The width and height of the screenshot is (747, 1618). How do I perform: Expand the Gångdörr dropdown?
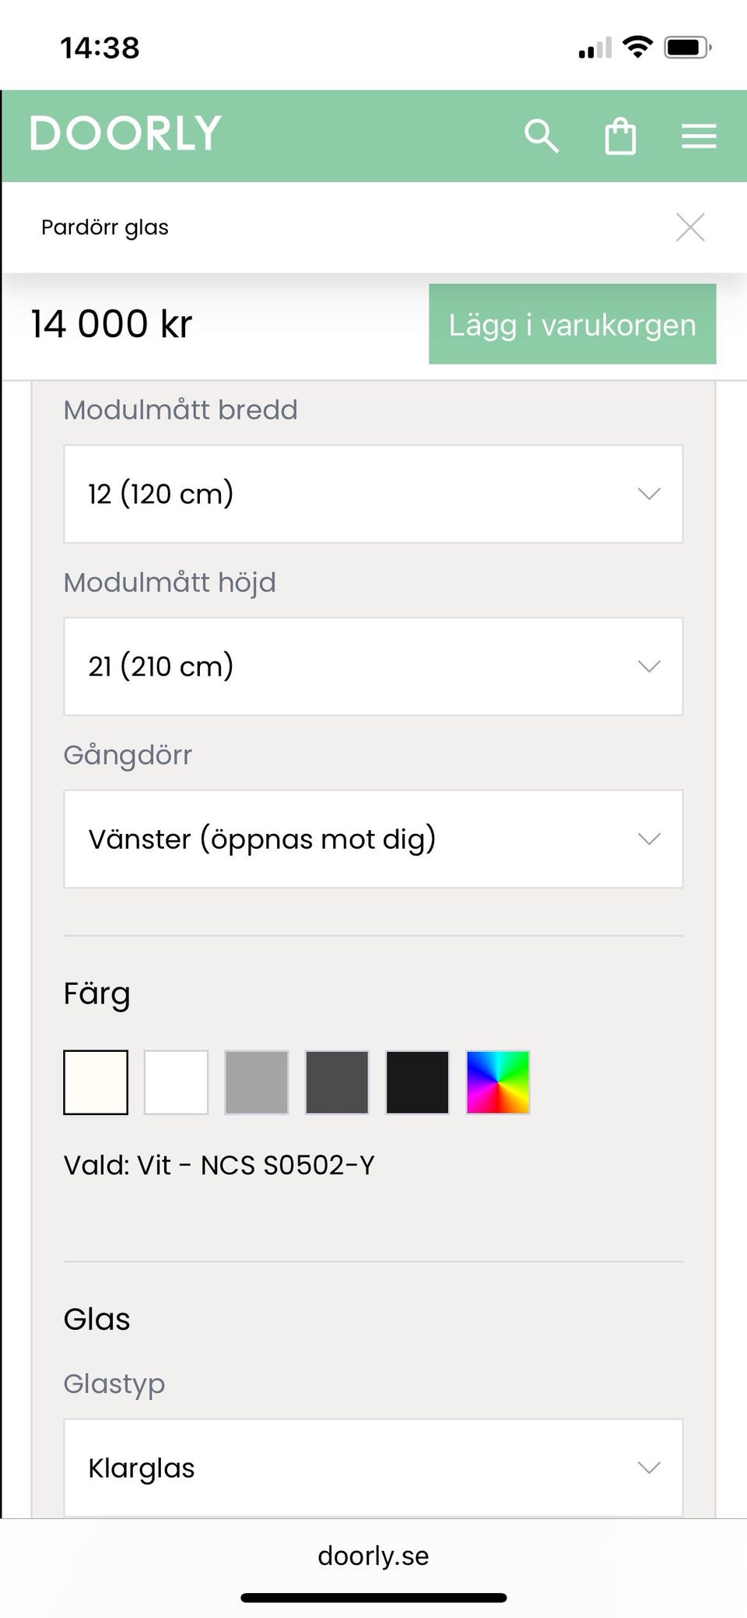click(x=373, y=839)
